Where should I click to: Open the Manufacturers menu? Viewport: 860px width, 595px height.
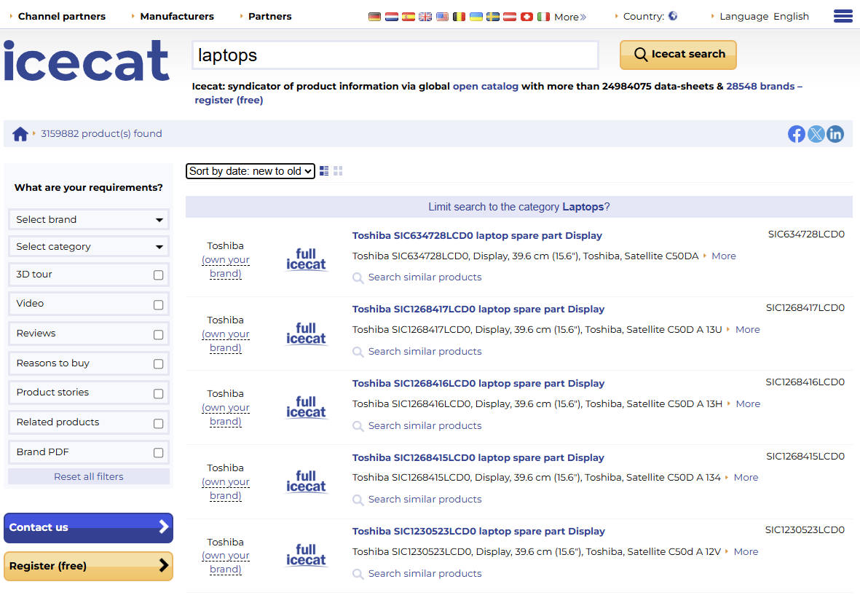click(x=177, y=16)
